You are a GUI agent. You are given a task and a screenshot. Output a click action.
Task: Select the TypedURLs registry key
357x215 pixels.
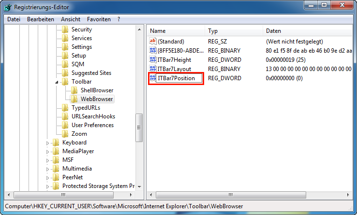[86, 108]
